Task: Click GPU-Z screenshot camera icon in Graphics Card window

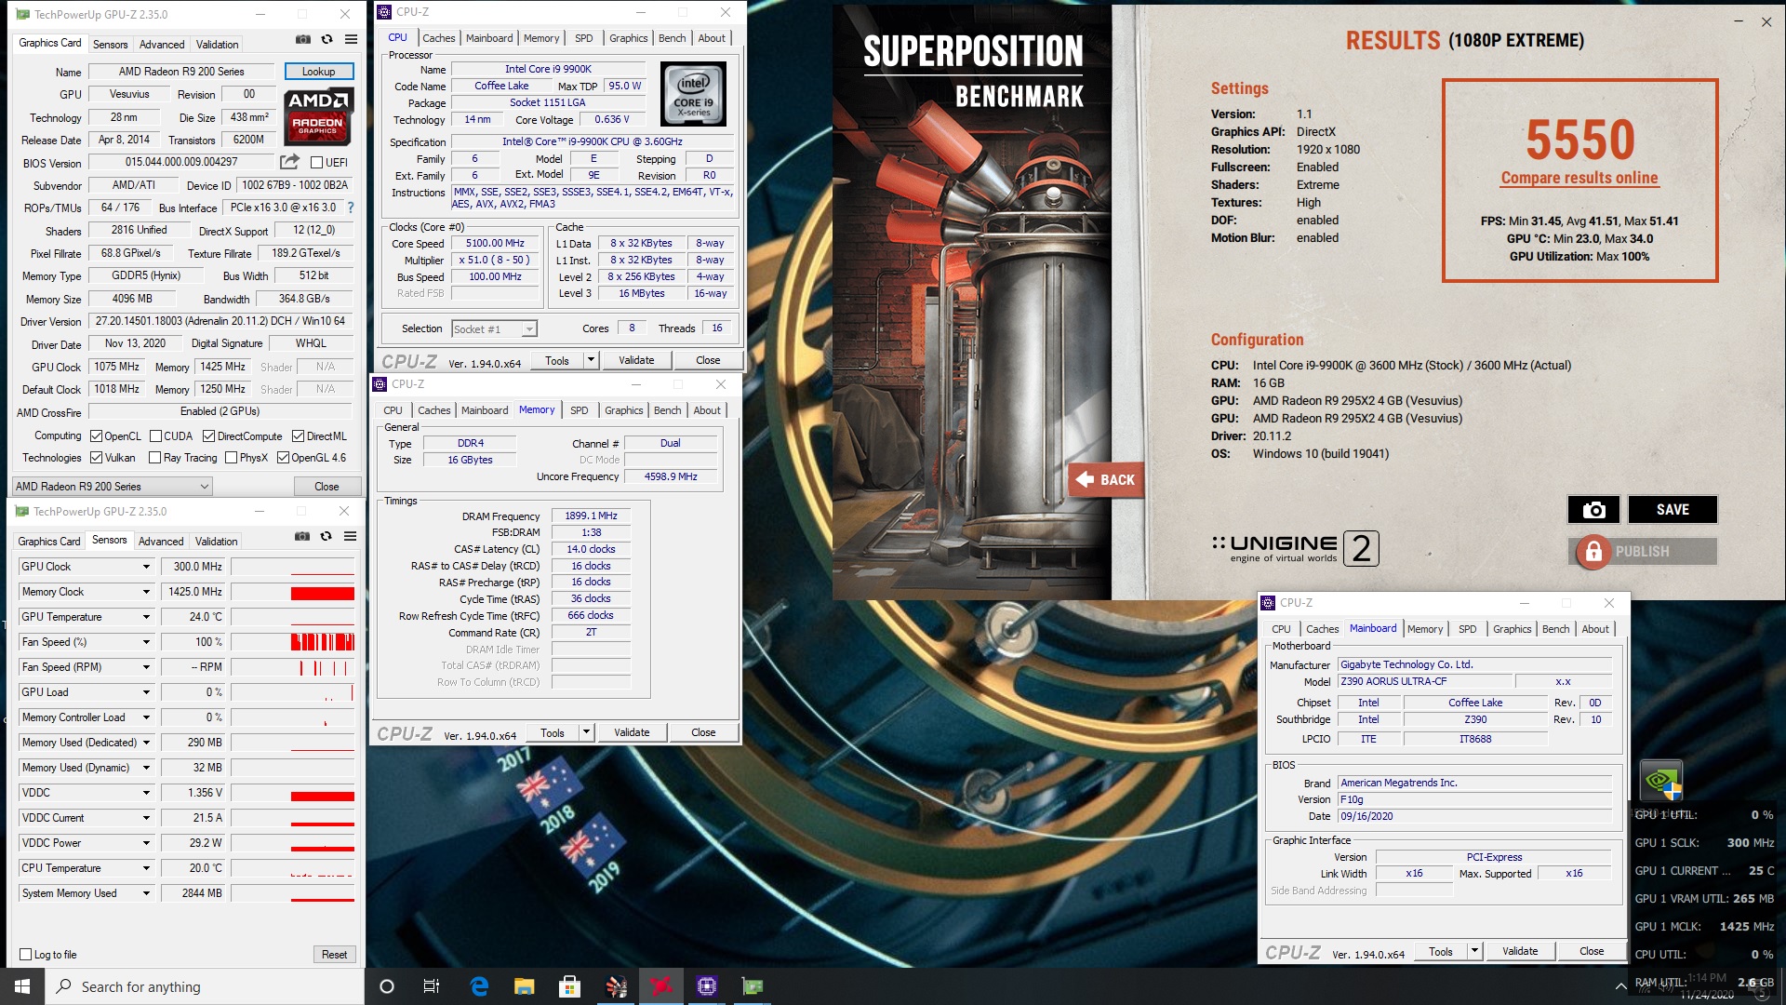Action: [303, 39]
